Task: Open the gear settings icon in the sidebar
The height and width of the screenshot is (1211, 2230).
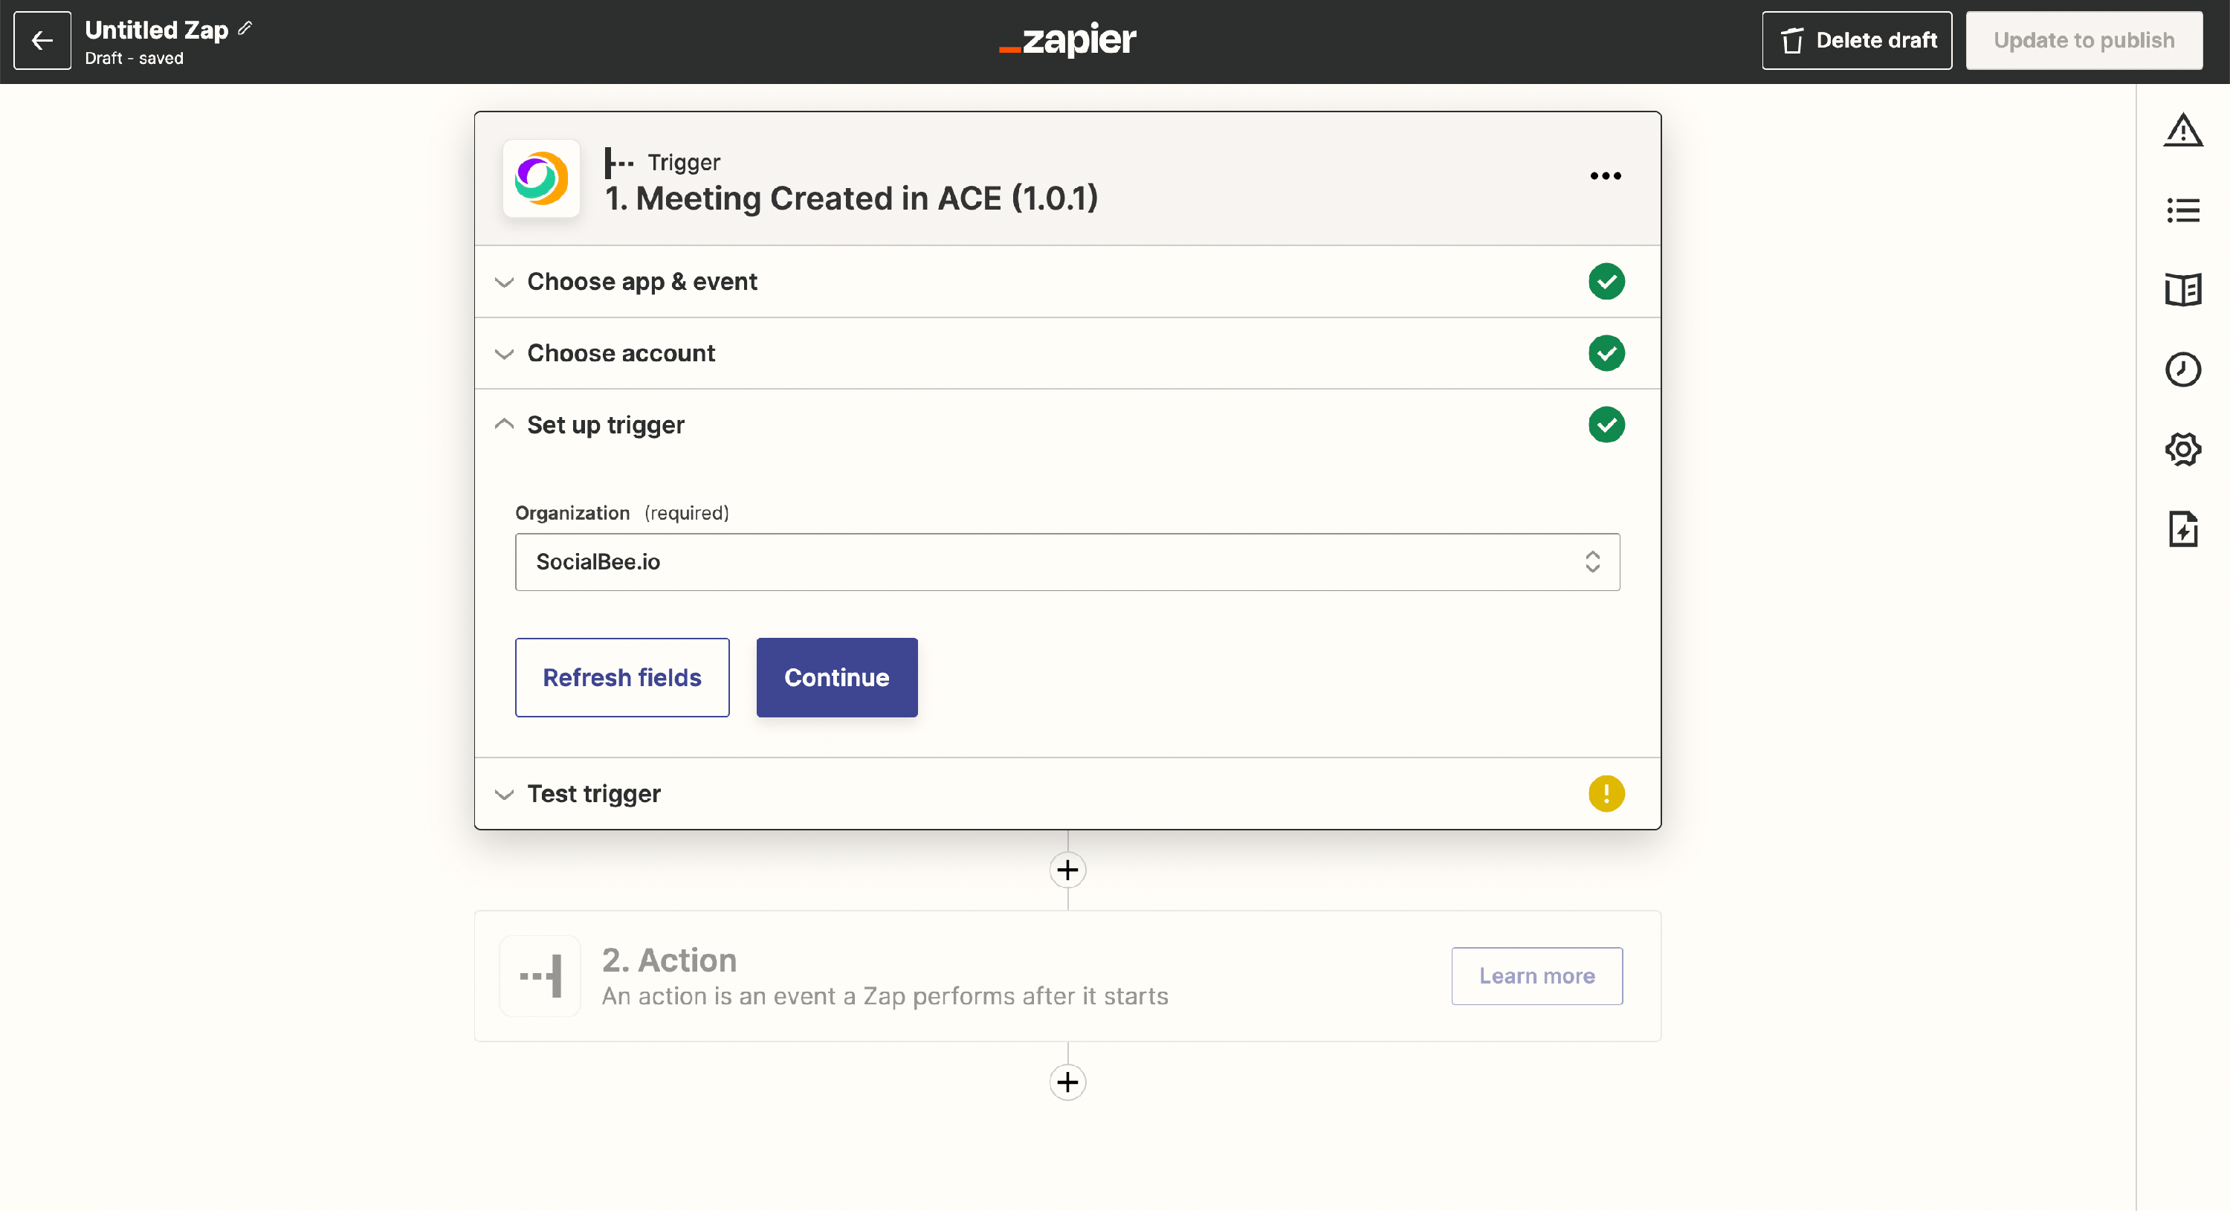Action: pyautogui.click(x=2182, y=449)
